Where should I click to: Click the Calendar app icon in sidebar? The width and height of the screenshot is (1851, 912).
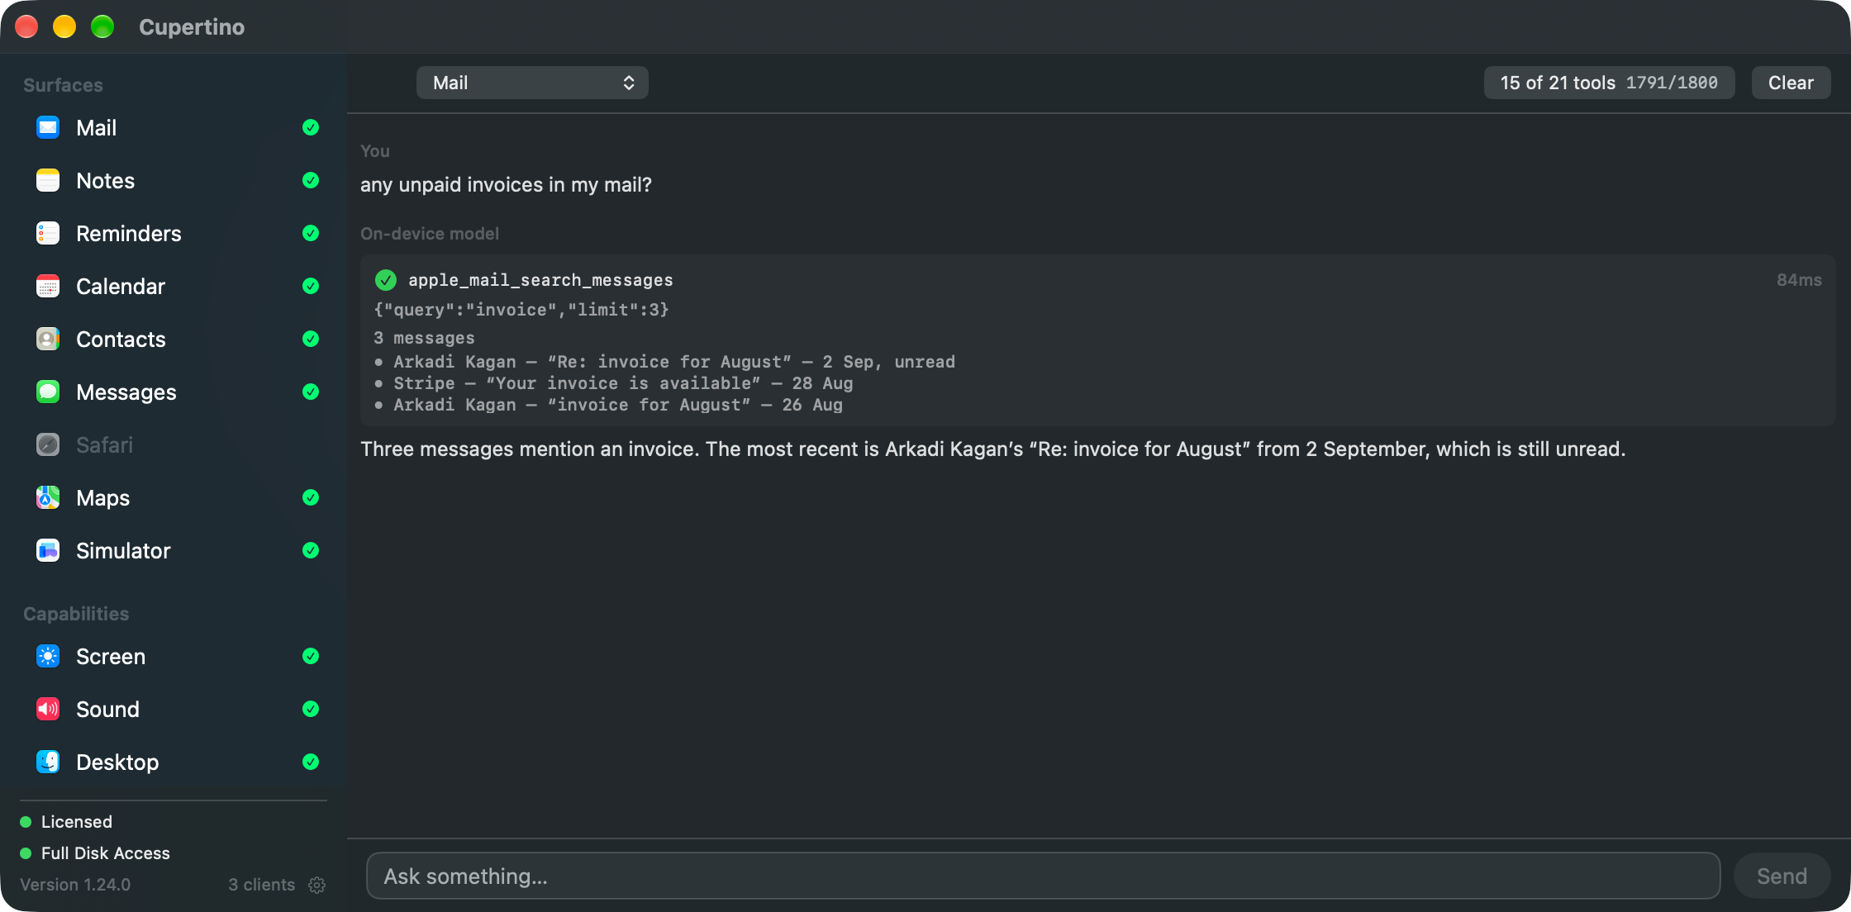tap(48, 286)
